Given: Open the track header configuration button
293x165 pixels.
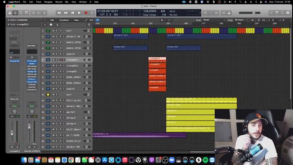Looking at the screenshot, I should 89,25.
